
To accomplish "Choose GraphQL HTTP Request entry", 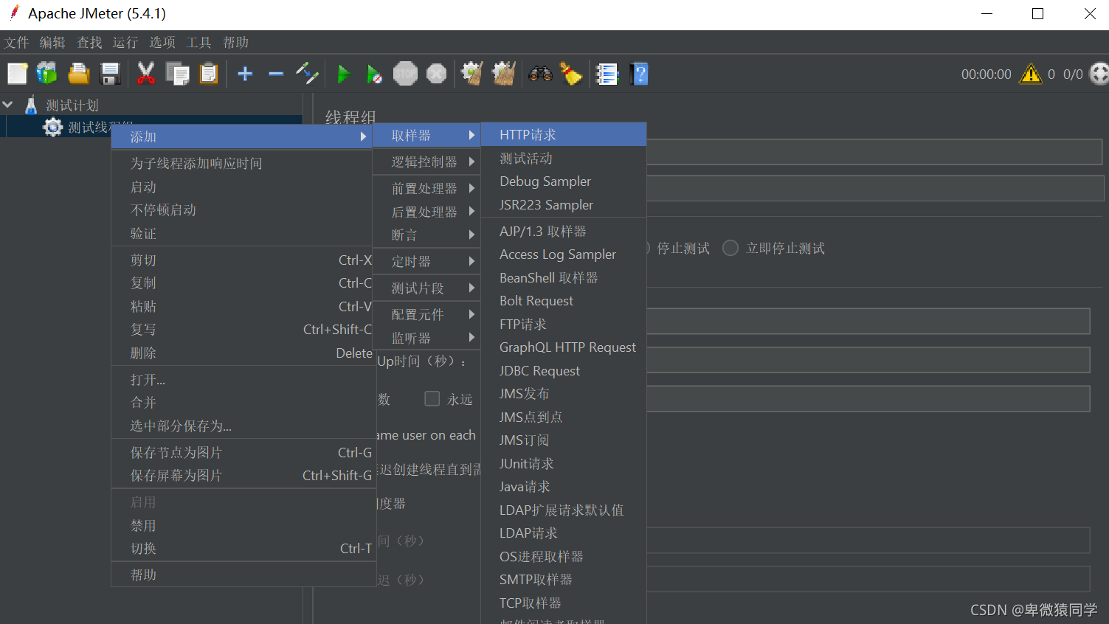I will [x=564, y=347].
